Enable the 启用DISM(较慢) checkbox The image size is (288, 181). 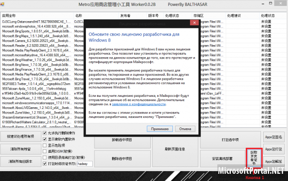tap(45, 151)
